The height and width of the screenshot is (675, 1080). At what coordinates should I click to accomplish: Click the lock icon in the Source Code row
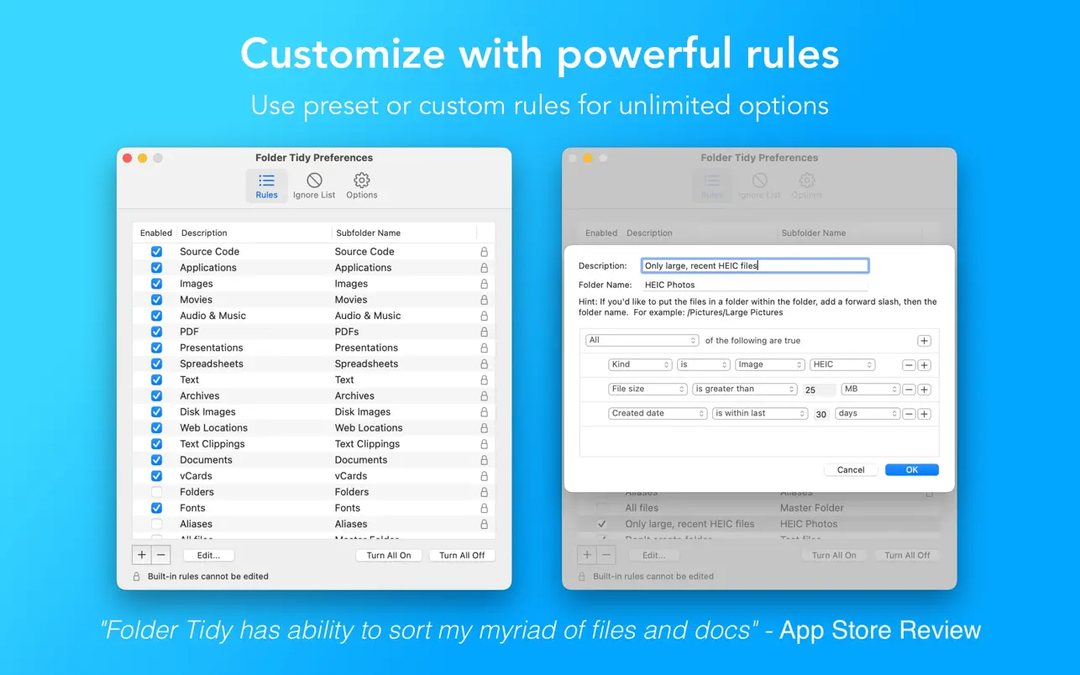484,252
